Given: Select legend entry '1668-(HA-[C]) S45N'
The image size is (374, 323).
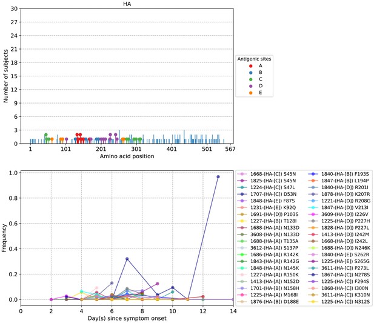Looking at the screenshot, I should point(267,174).
